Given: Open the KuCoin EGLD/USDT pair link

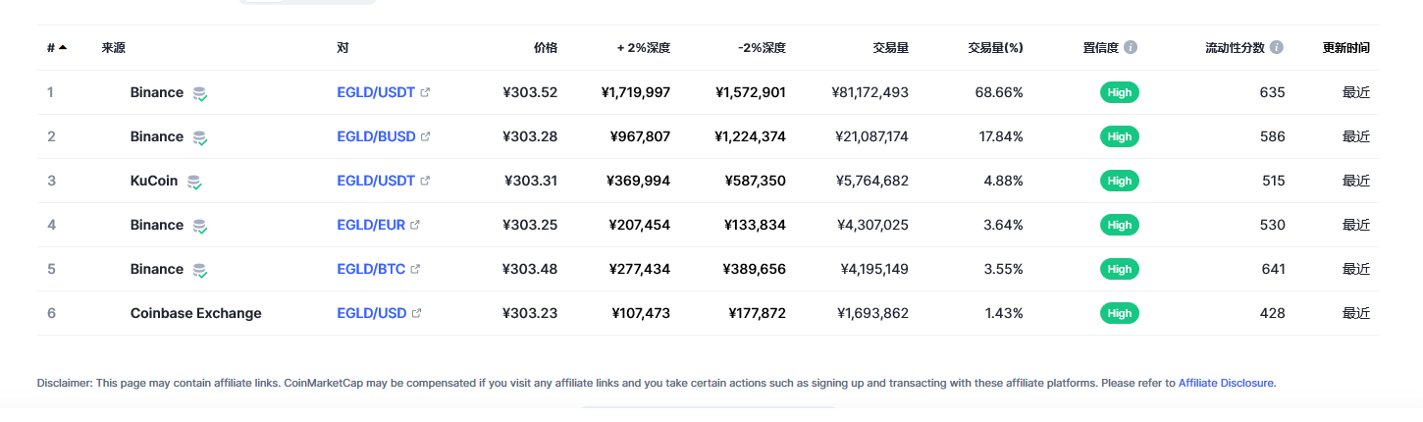Looking at the screenshot, I should 376,181.
